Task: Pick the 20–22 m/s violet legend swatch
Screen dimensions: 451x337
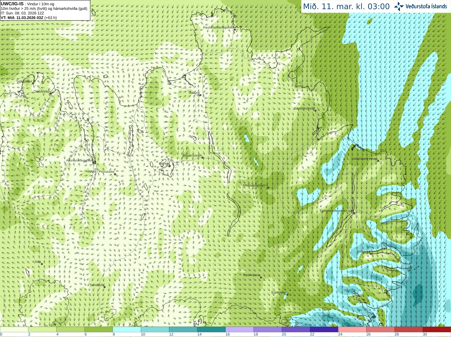Action: click(x=296, y=330)
